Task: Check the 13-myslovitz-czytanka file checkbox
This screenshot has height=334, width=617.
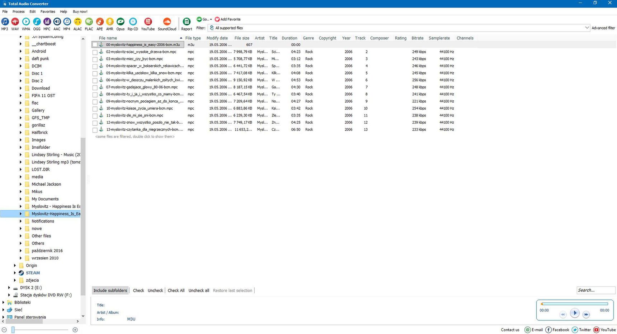Action: (x=95, y=130)
